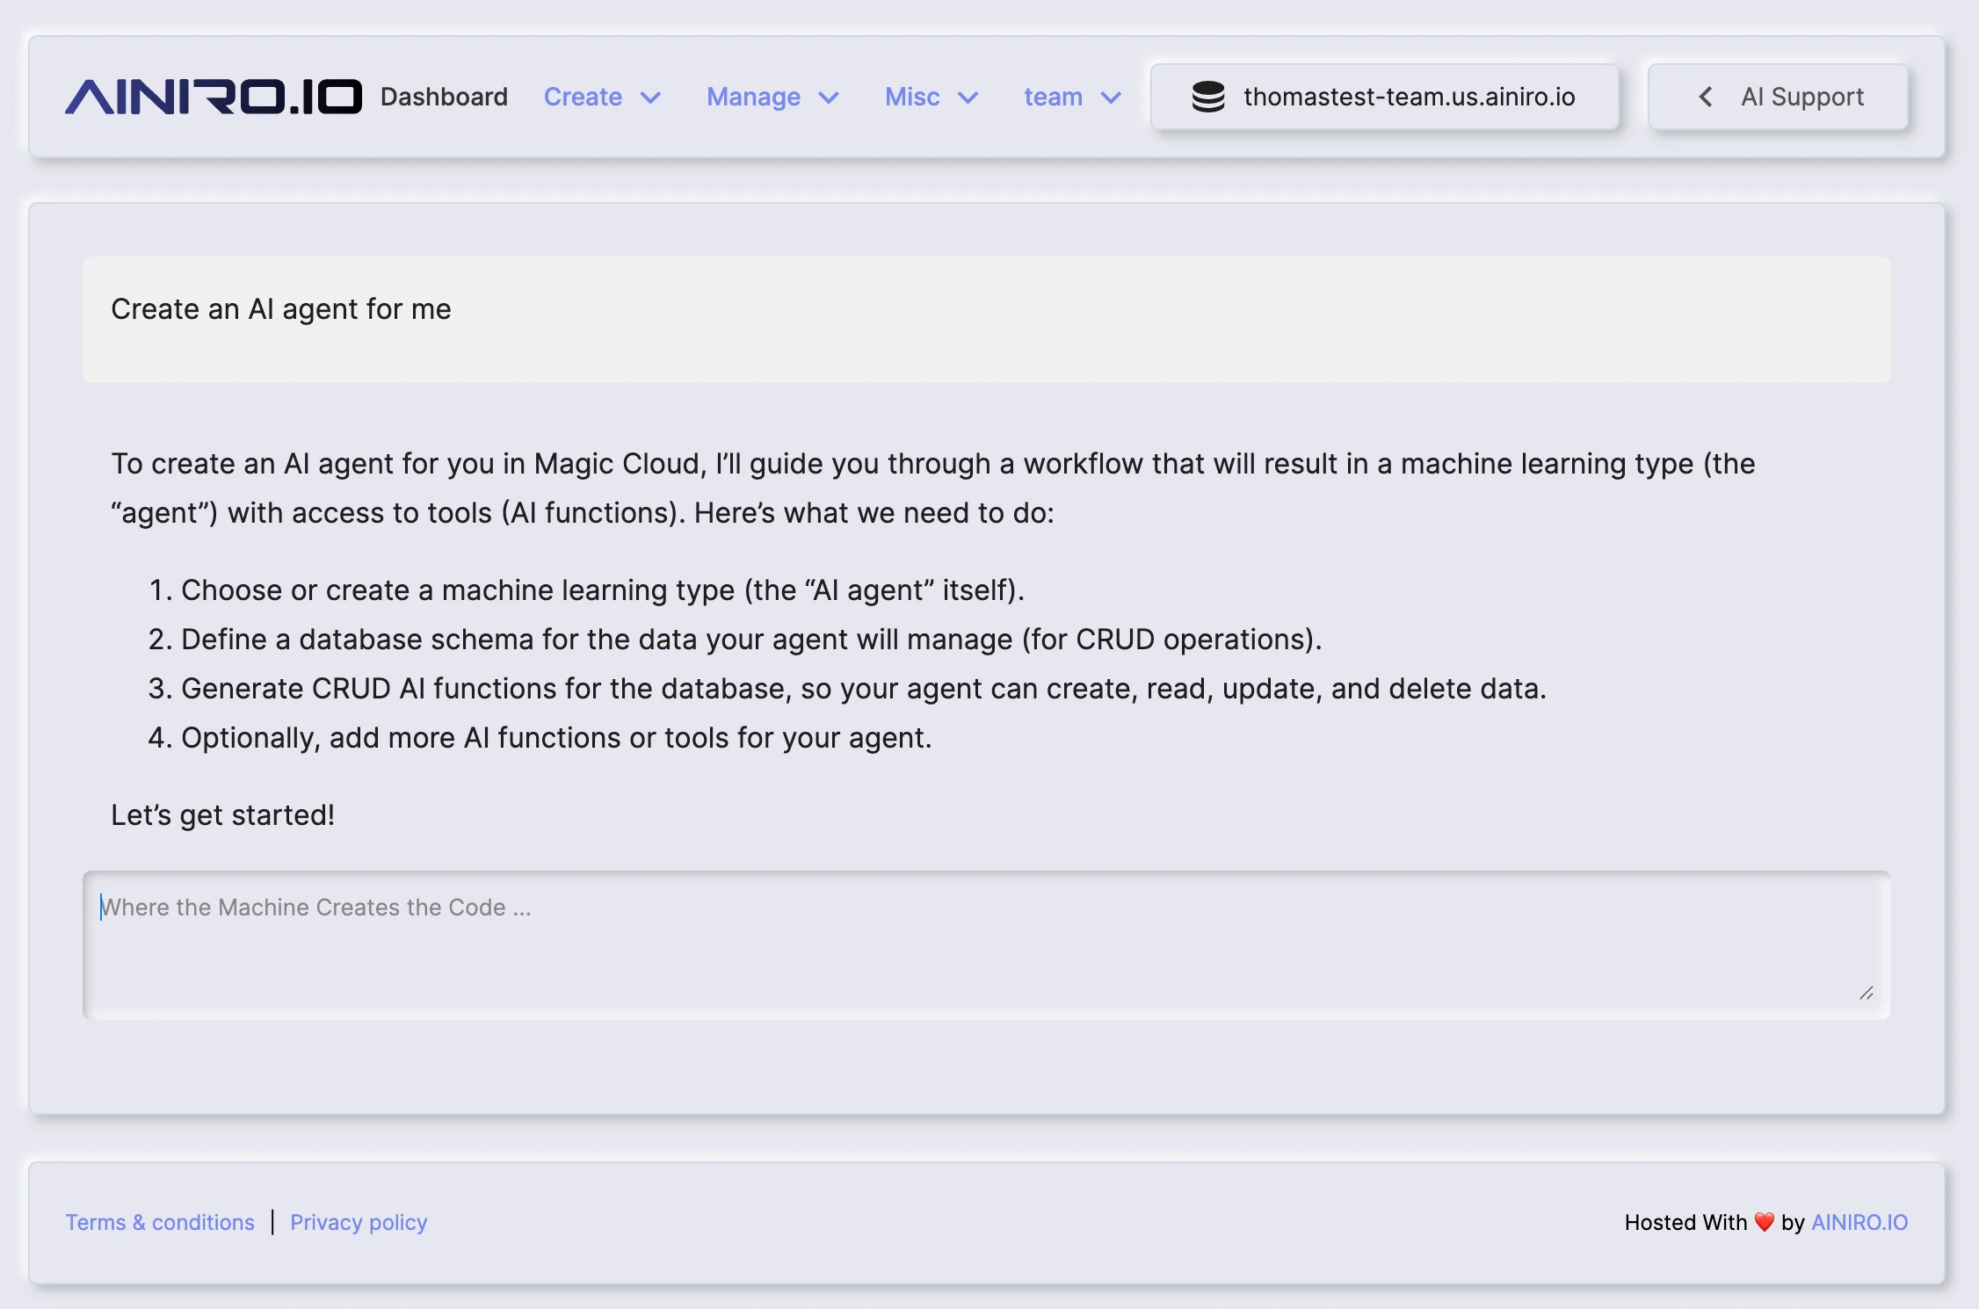Screen dimensions: 1979x1309
Task: Open the Manage dropdown menu
Action: [753, 97]
